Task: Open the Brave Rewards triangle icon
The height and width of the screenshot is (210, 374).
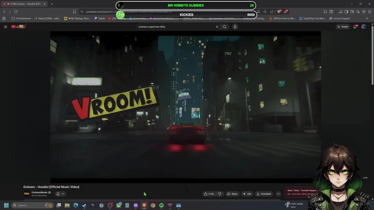Action: [286, 12]
